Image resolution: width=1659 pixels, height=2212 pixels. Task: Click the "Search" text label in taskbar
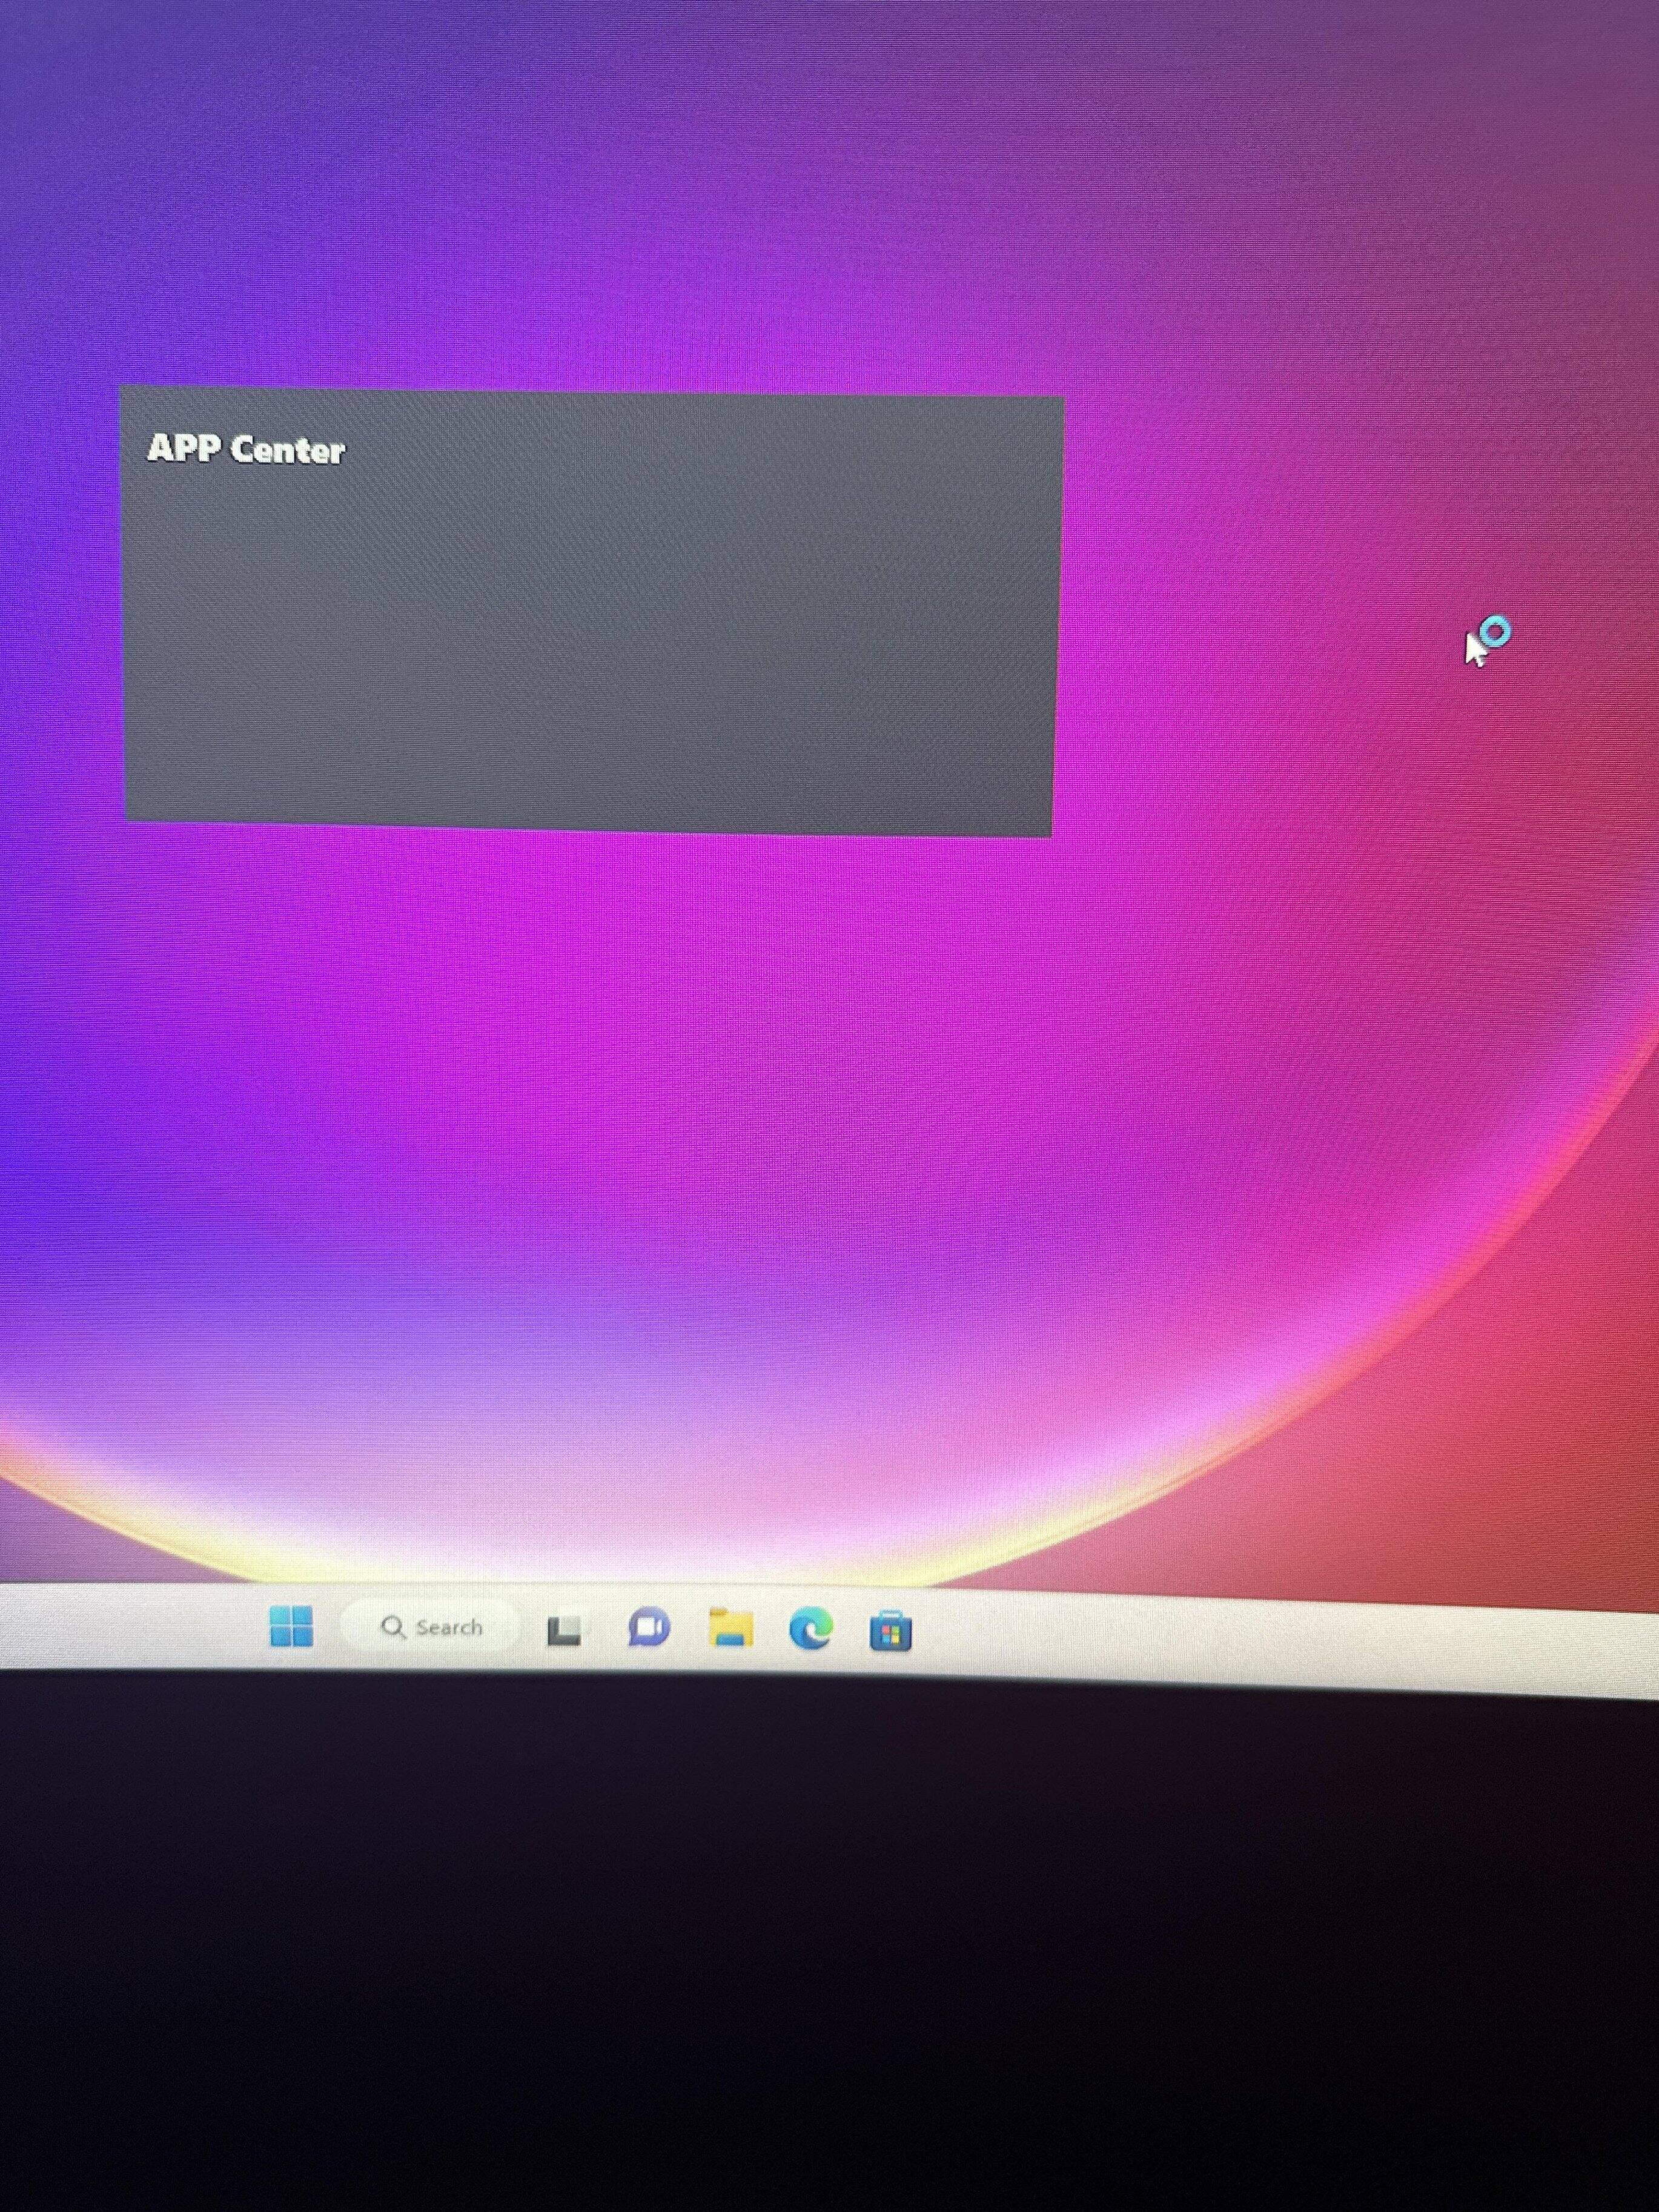click(449, 1627)
